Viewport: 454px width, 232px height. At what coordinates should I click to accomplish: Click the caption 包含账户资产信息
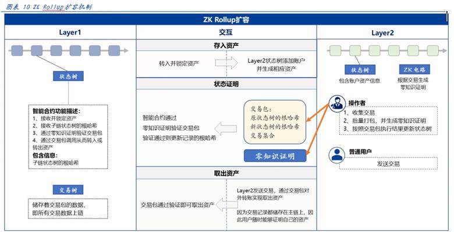tap(359, 81)
